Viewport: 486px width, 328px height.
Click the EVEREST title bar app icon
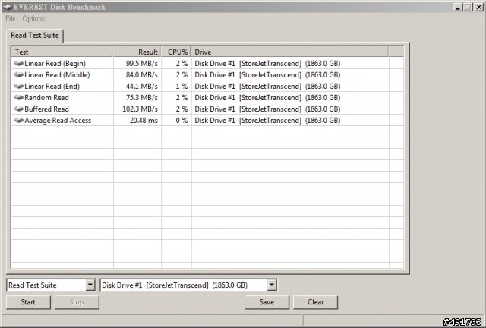(8, 7)
